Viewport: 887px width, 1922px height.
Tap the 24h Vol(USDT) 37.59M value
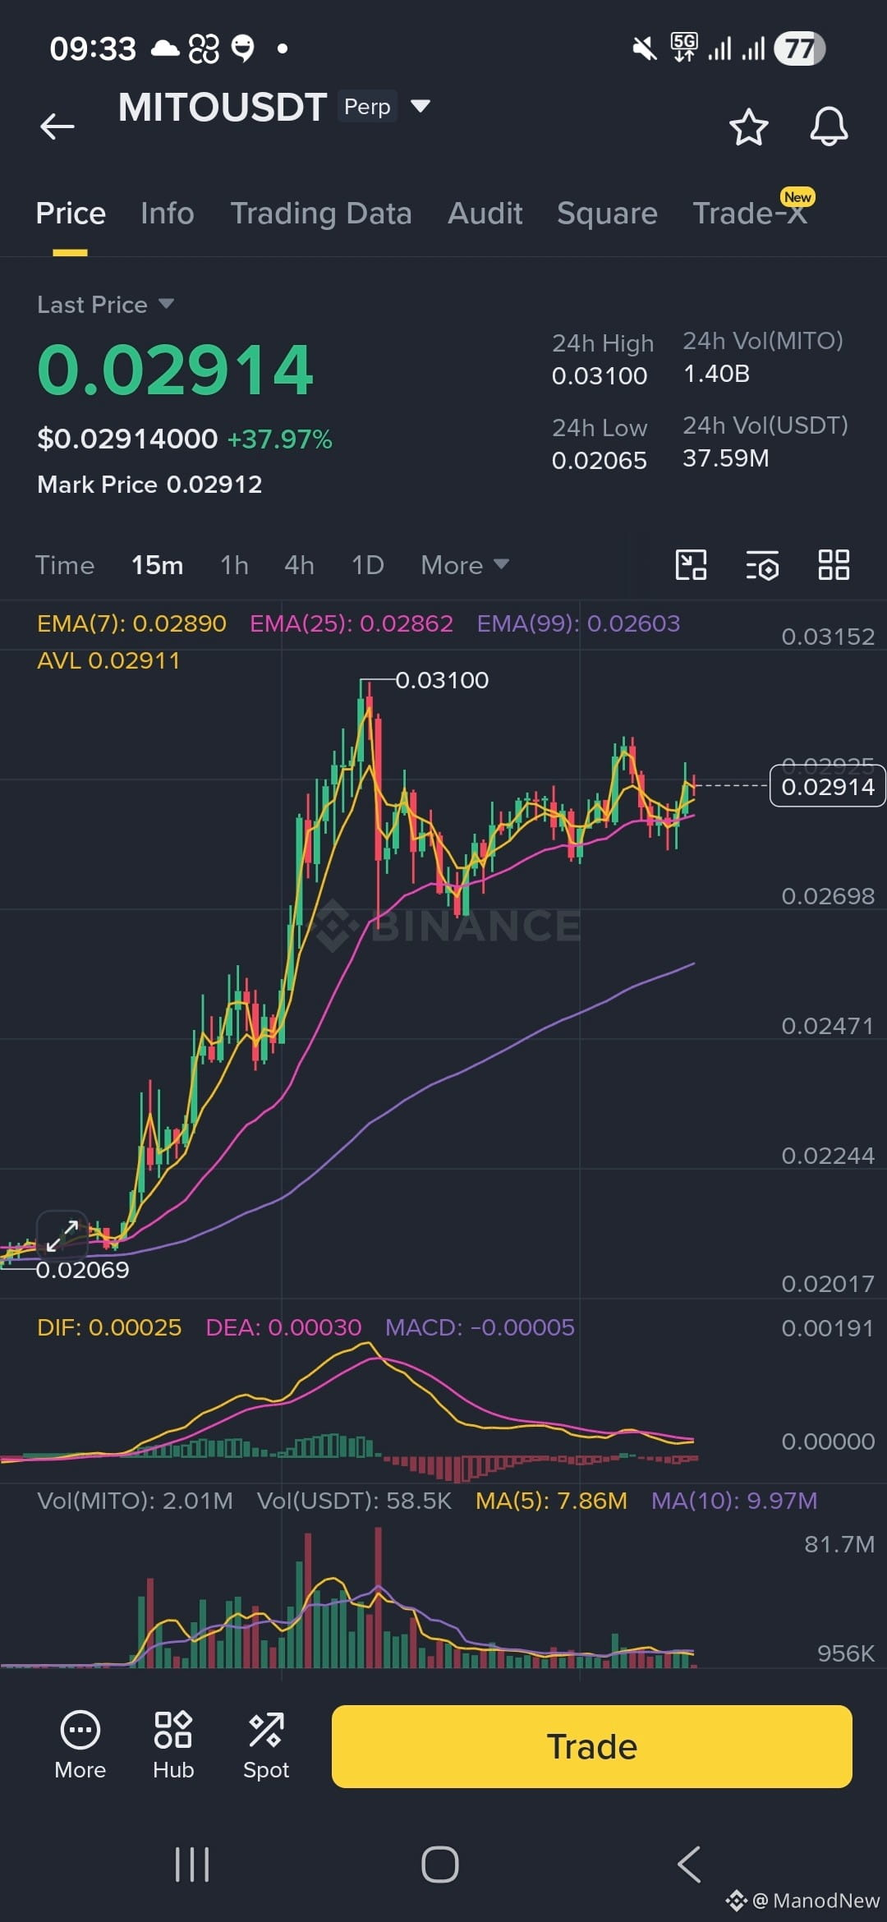(726, 458)
